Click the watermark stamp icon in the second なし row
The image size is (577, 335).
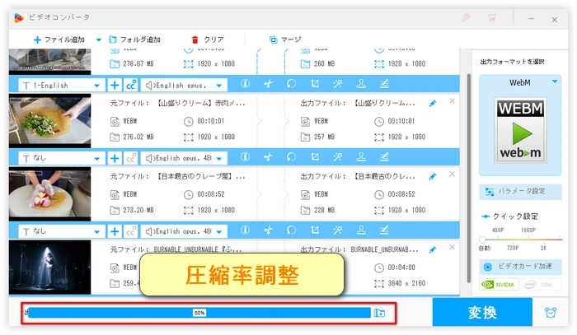tap(361, 231)
